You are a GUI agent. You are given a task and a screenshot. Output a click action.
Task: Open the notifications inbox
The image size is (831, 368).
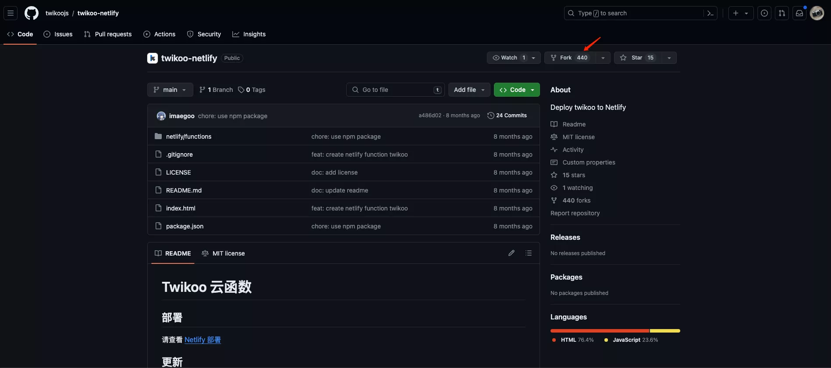pos(799,13)
